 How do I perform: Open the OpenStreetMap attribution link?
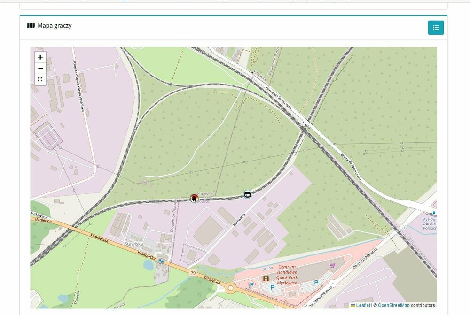[x=393, y=305]
